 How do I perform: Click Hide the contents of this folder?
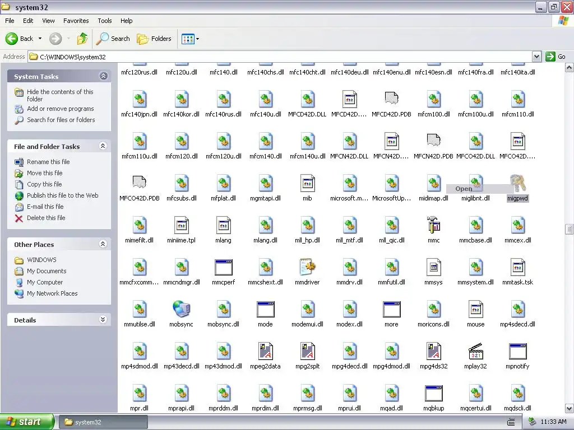60,95
